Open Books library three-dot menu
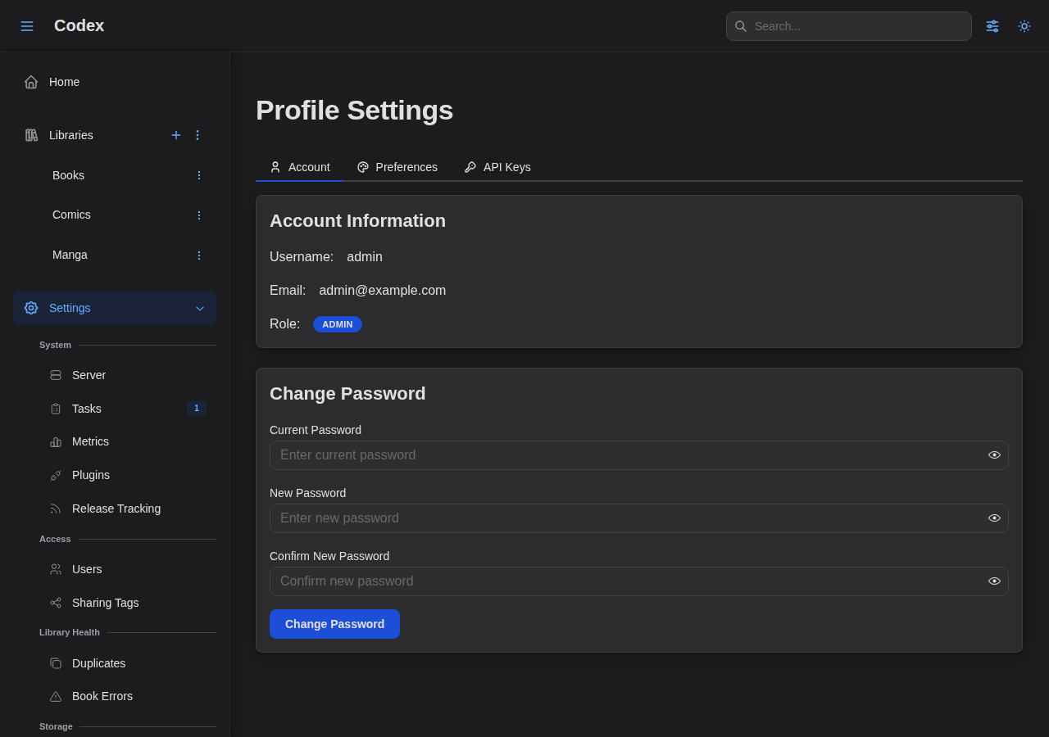The width and height of the screenshot is (1049, 737). pos(198,175)
